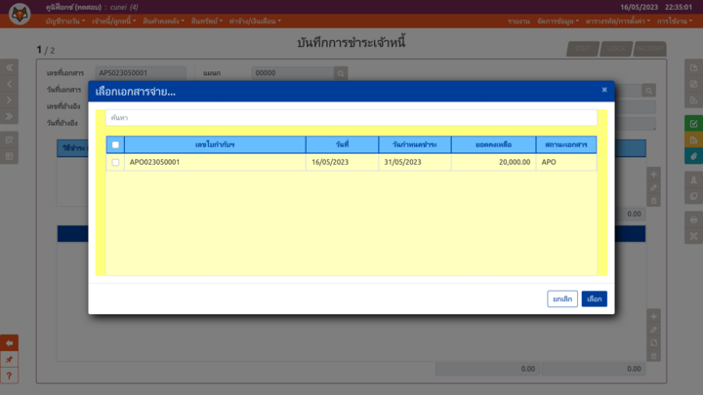This screenshot has height=395, width=703.
Task: Click the stamp icon in right sidebar
Action: (x=693, y=179)
